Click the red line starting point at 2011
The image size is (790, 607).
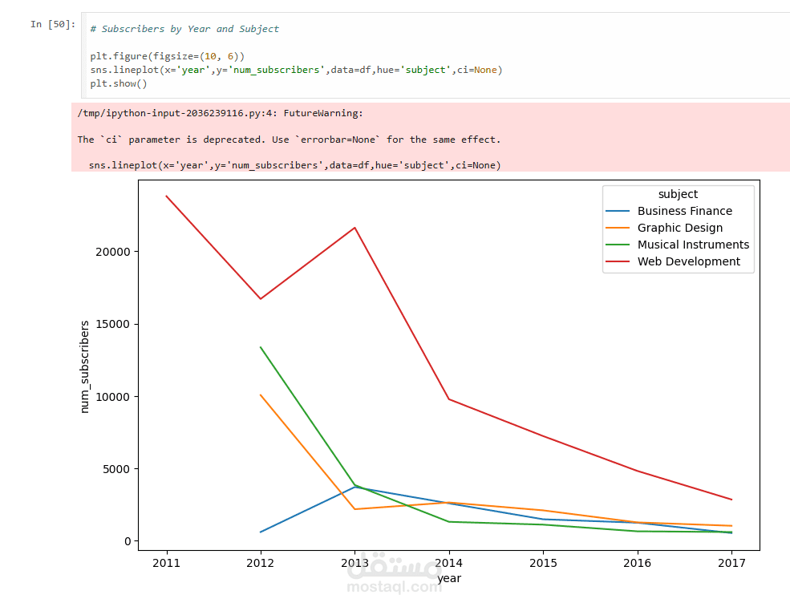166,196
